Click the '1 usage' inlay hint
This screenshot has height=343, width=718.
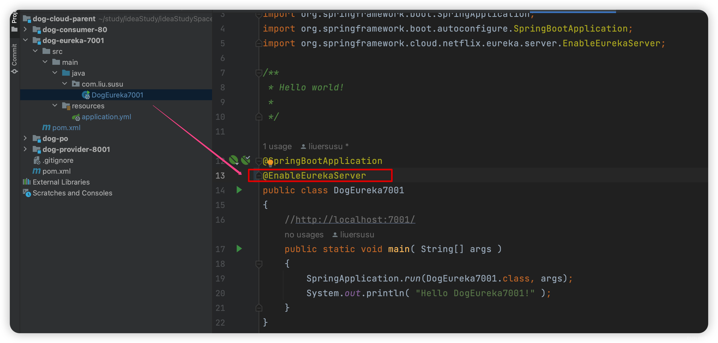277,146
